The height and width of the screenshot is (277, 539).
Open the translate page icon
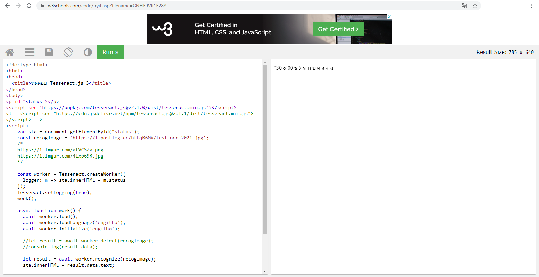point(464,6)
